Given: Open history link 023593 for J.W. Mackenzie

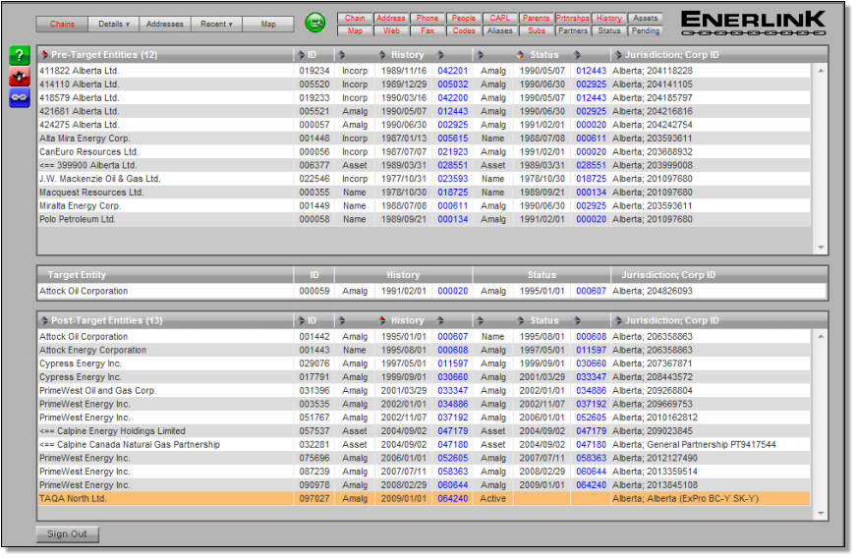Looking at the screenshot, I should [452, 179].
